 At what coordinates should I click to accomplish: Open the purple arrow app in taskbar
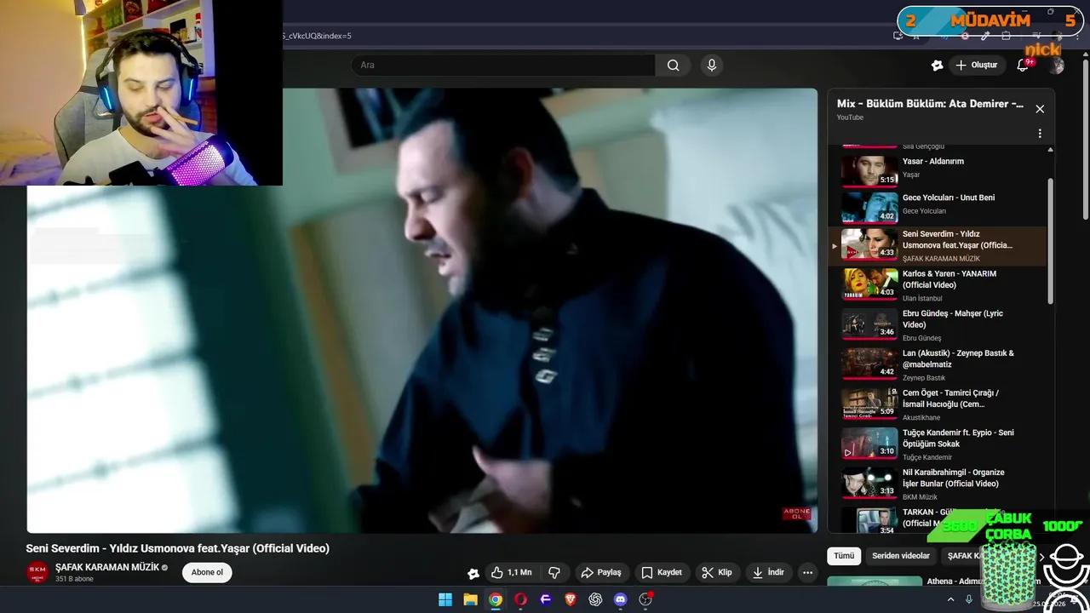pos(545,599)
